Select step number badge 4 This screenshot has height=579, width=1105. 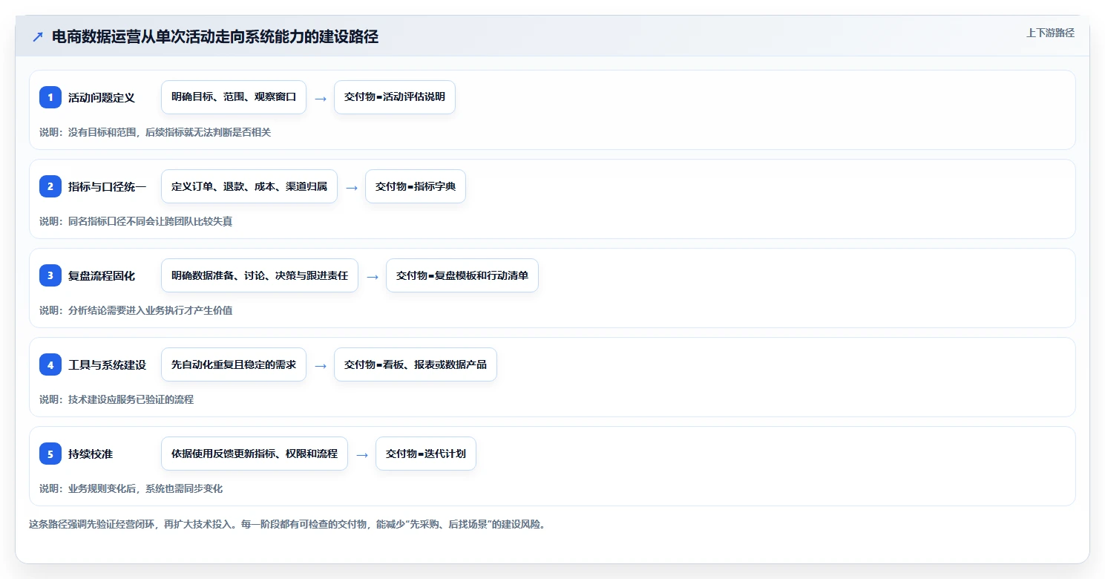click(x=50, y=364)
